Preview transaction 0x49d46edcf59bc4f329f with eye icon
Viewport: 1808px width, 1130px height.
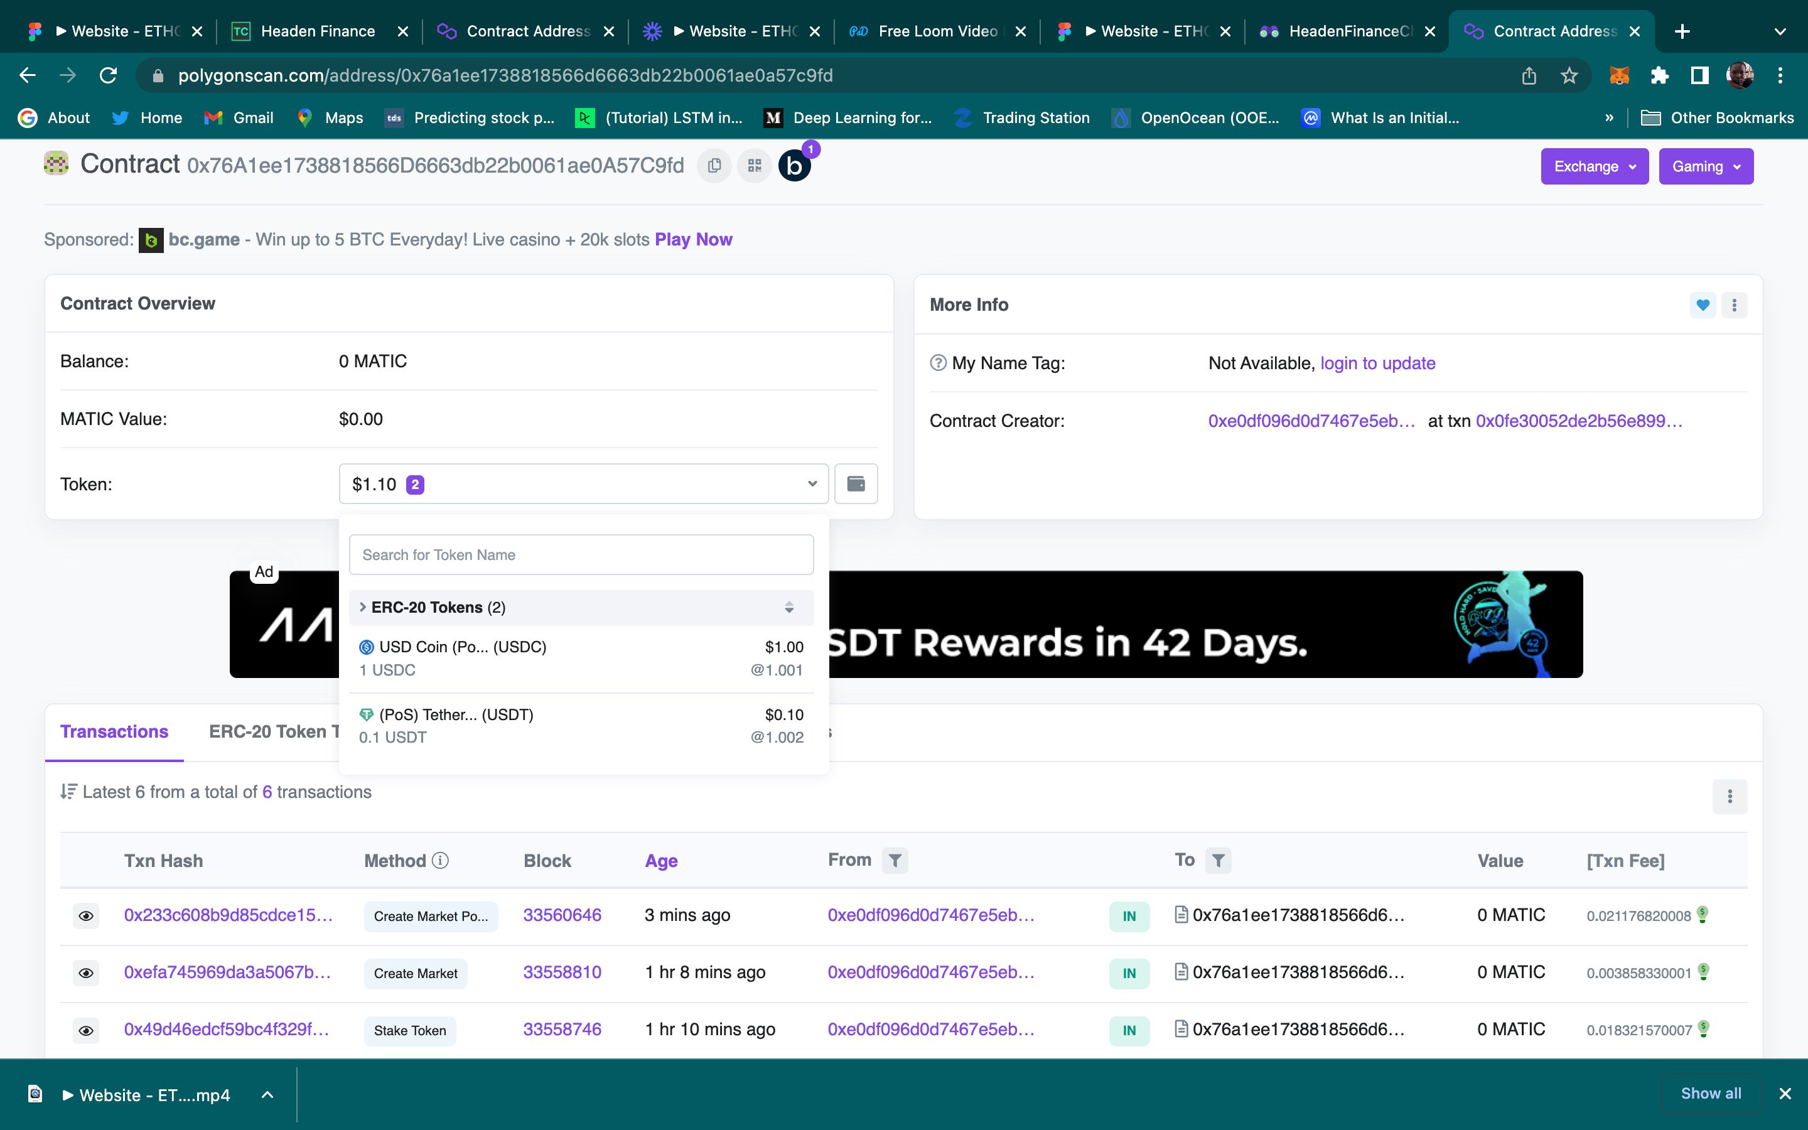tap(86, 1031)
